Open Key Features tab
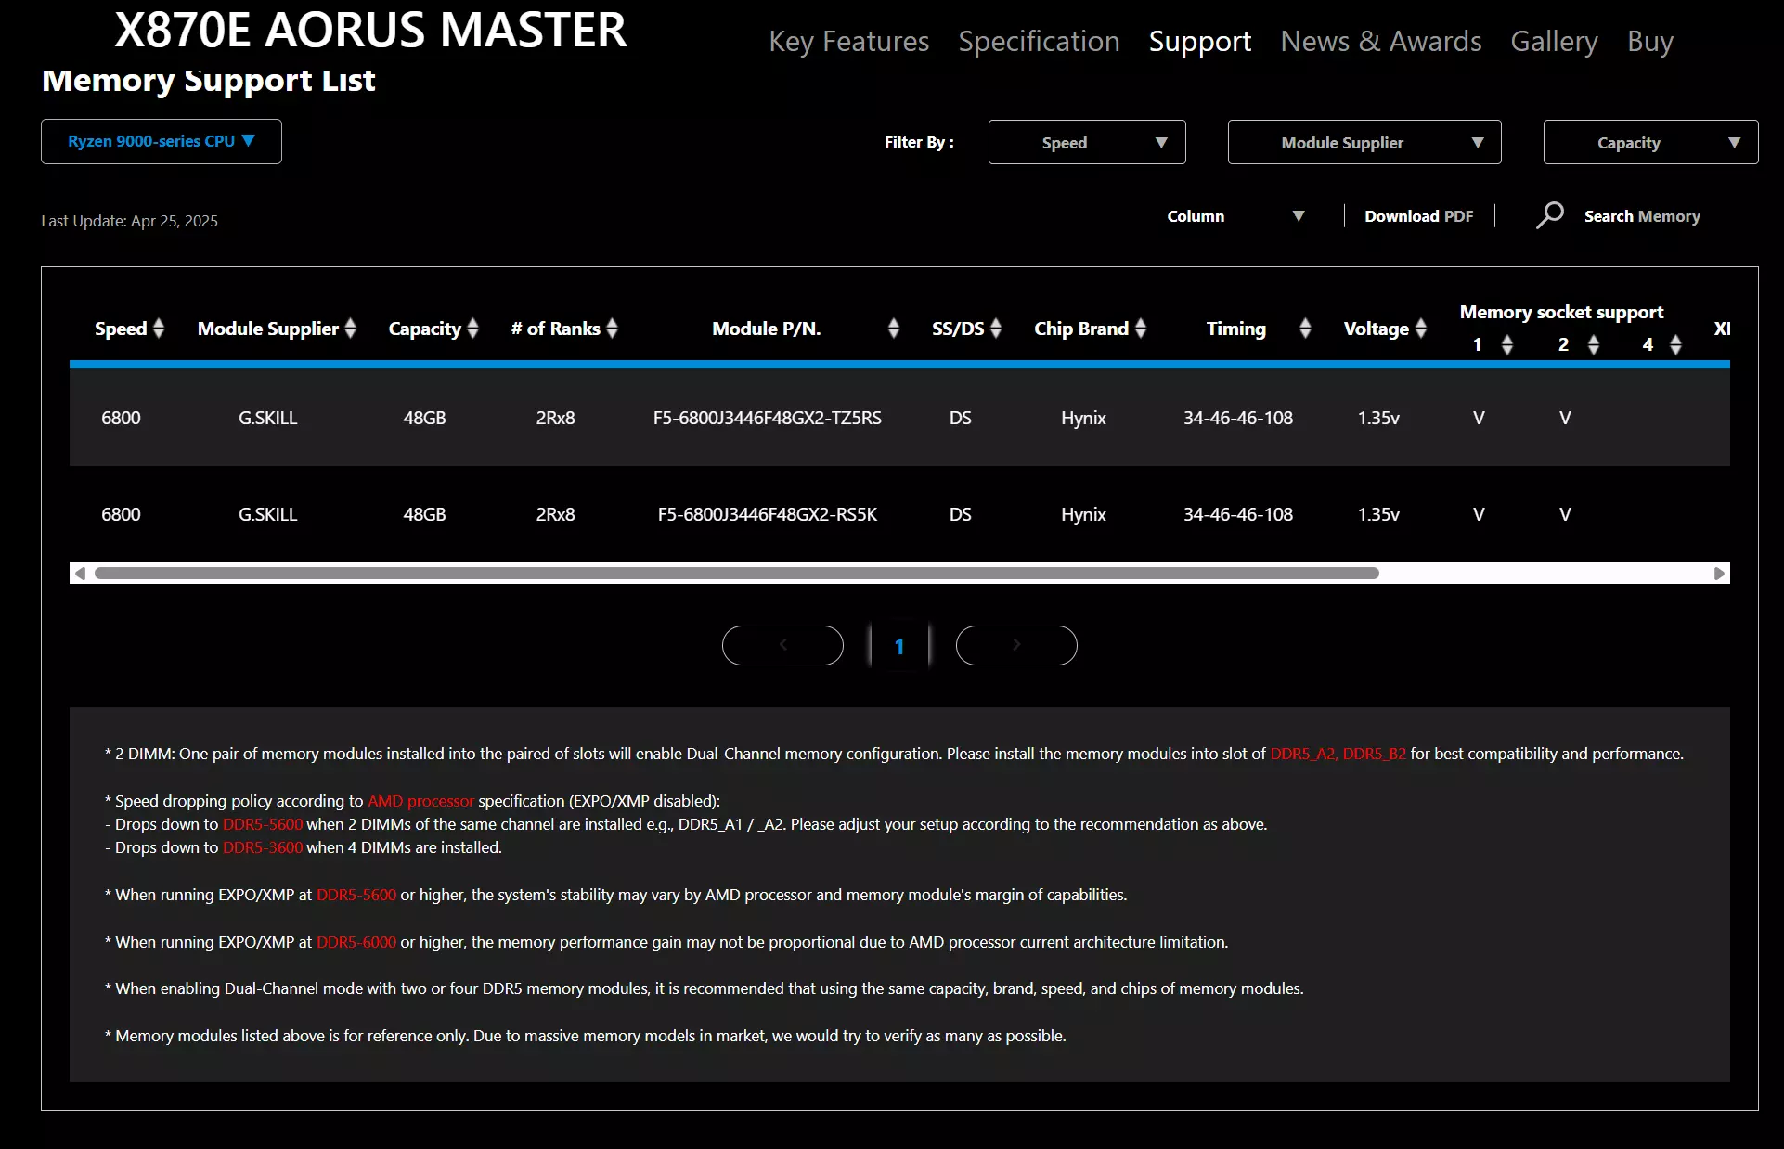The image size is (1784, 1149). pos(848,42)
